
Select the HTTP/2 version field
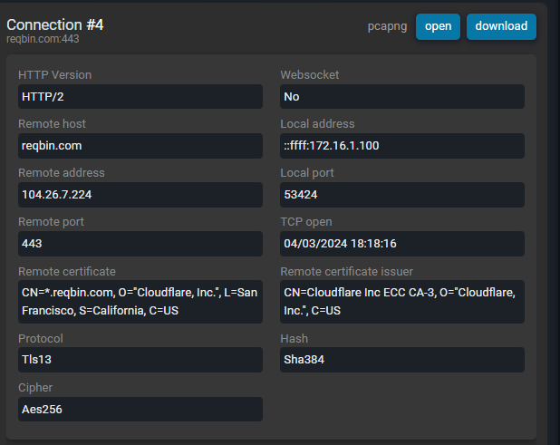(x=140, y=96)
